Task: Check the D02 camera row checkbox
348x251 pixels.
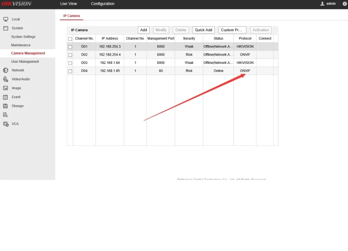Action: [70, 55]
